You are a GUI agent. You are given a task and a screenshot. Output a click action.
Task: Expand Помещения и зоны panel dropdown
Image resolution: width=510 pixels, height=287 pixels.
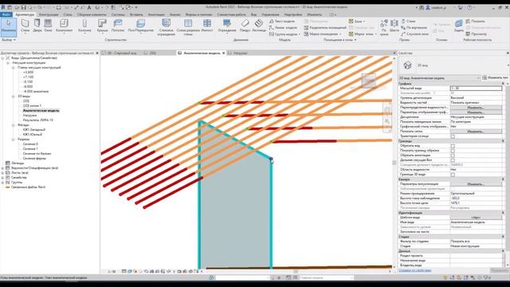[x=340, y=40]
